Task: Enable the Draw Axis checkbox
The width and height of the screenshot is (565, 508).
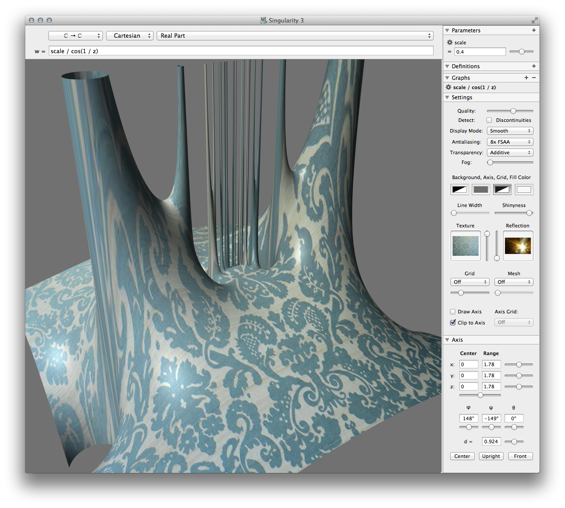Action: [453, 312]
